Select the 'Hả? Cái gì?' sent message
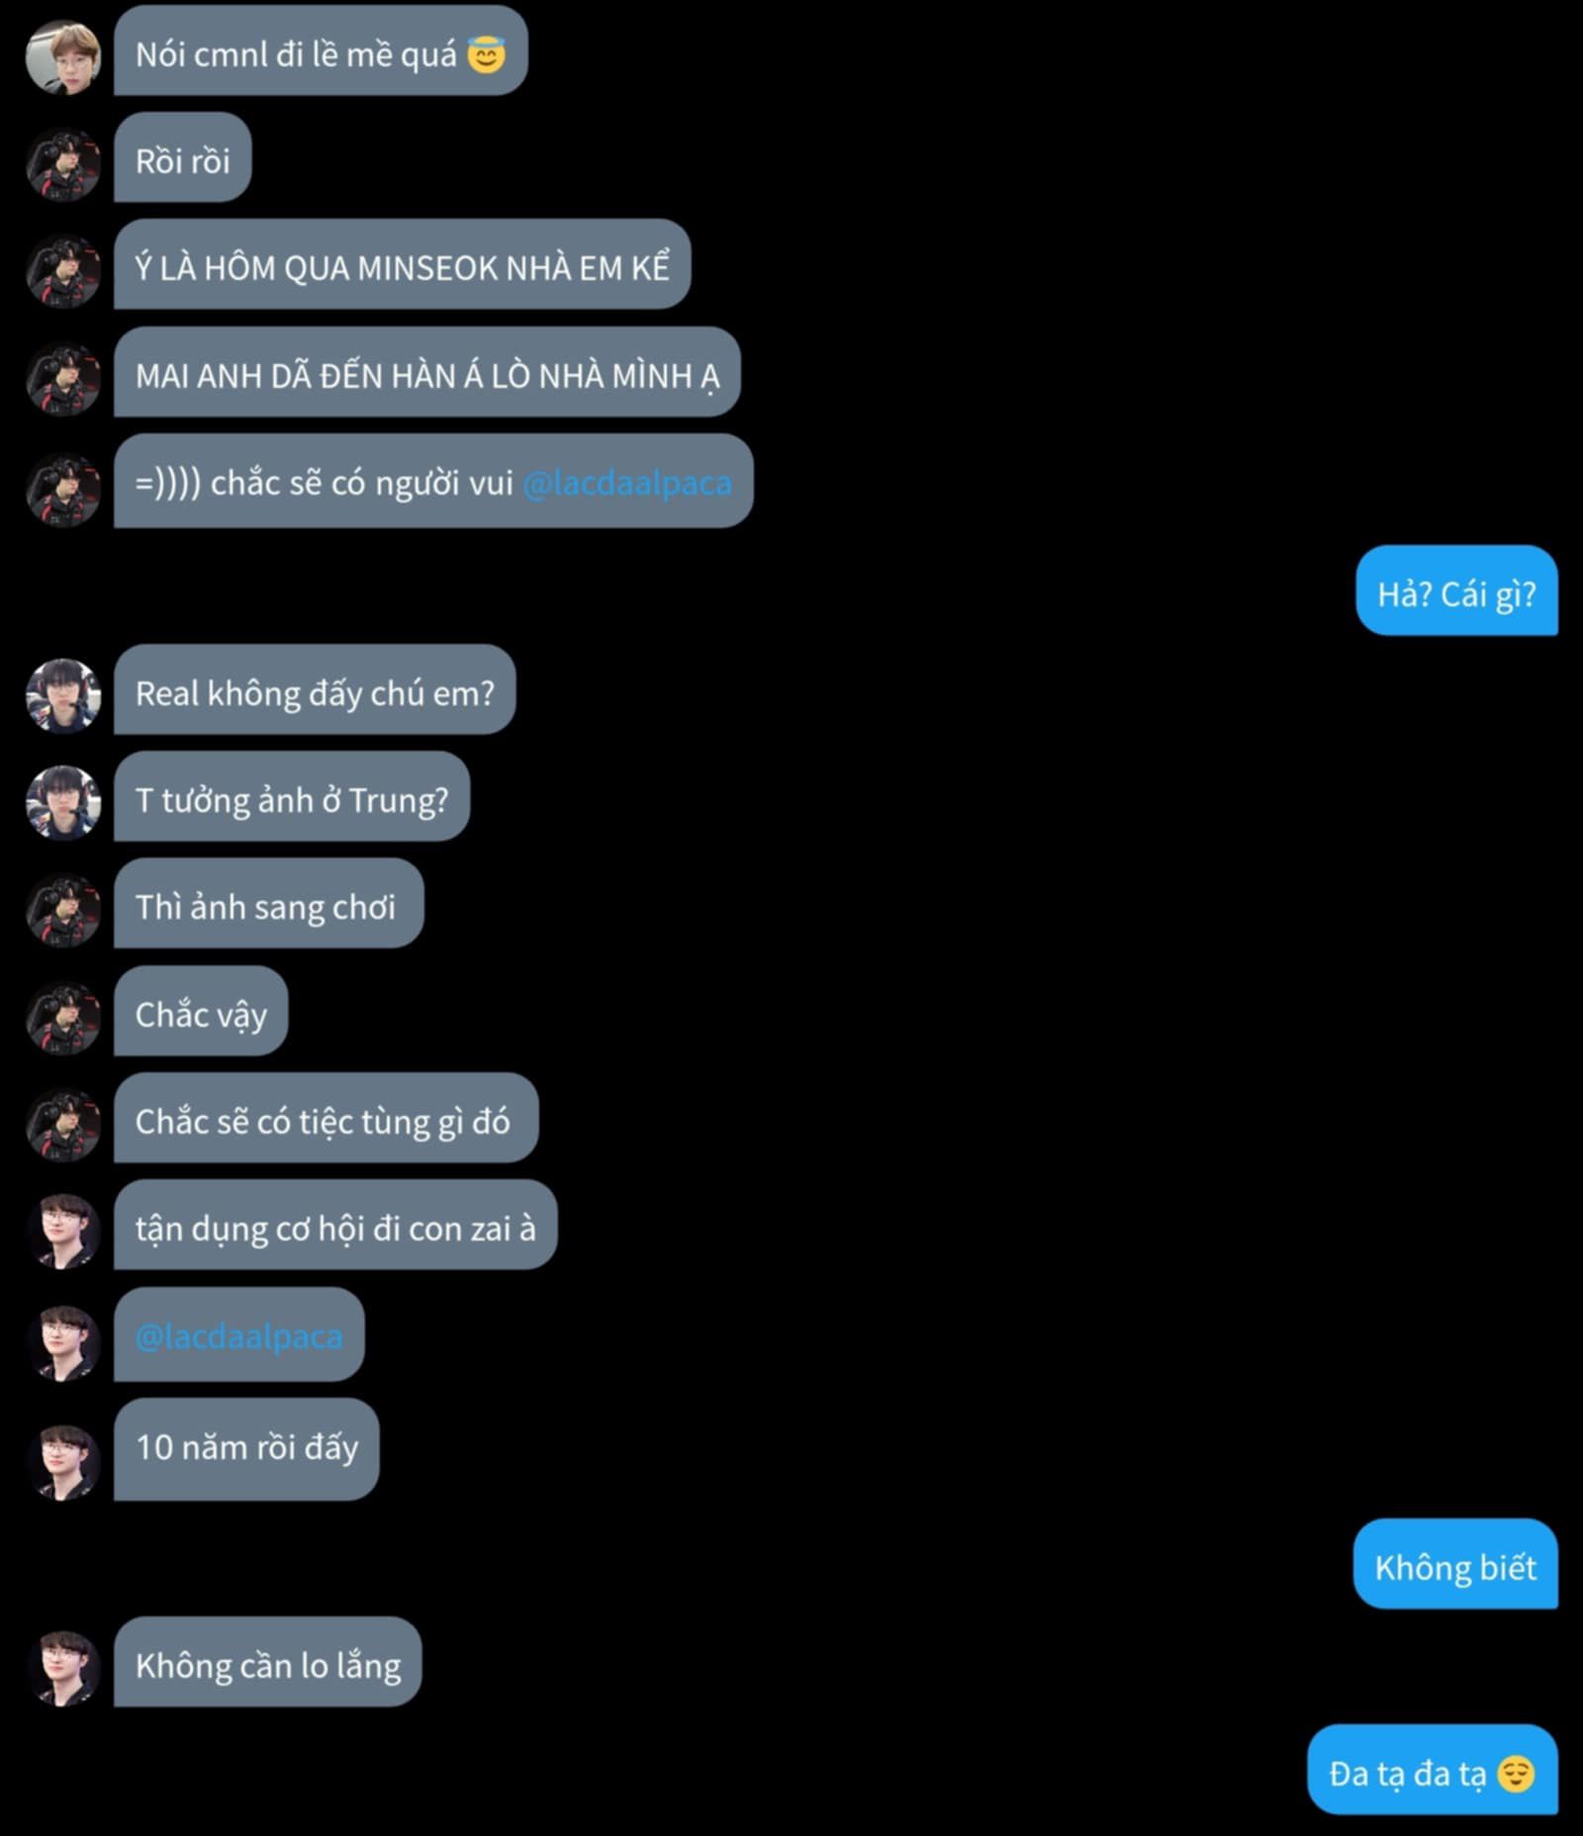Screen dimensions: 1583x1836 tap(1456, 591)
